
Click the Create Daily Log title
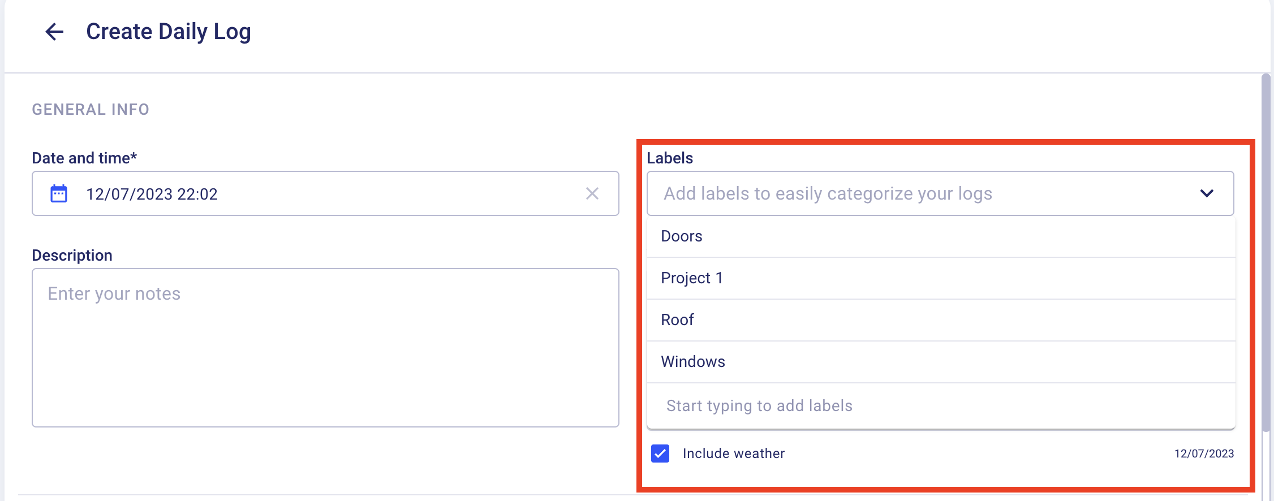coord(169,32)
